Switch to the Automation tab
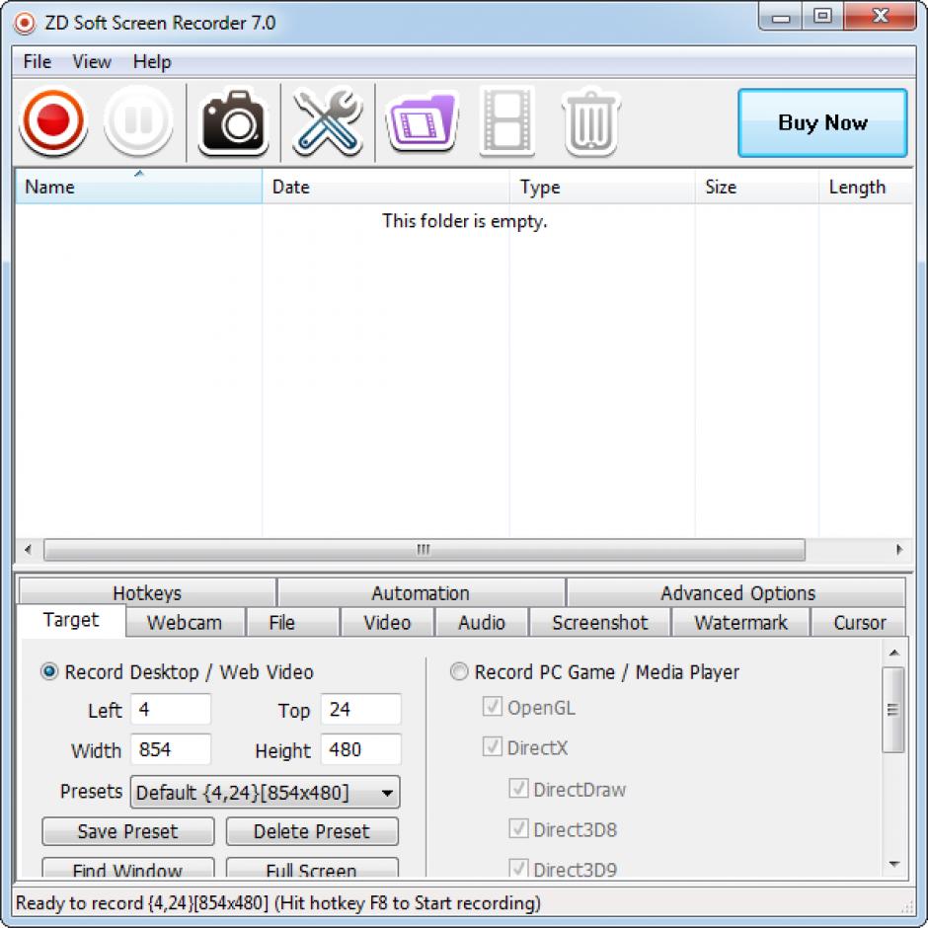This screenshot has width=928, height=928. [421, 592]
